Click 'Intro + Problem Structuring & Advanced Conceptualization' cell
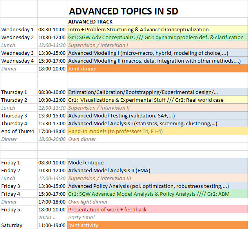Screen dimensions: 248x229 (x=157, y=29)
